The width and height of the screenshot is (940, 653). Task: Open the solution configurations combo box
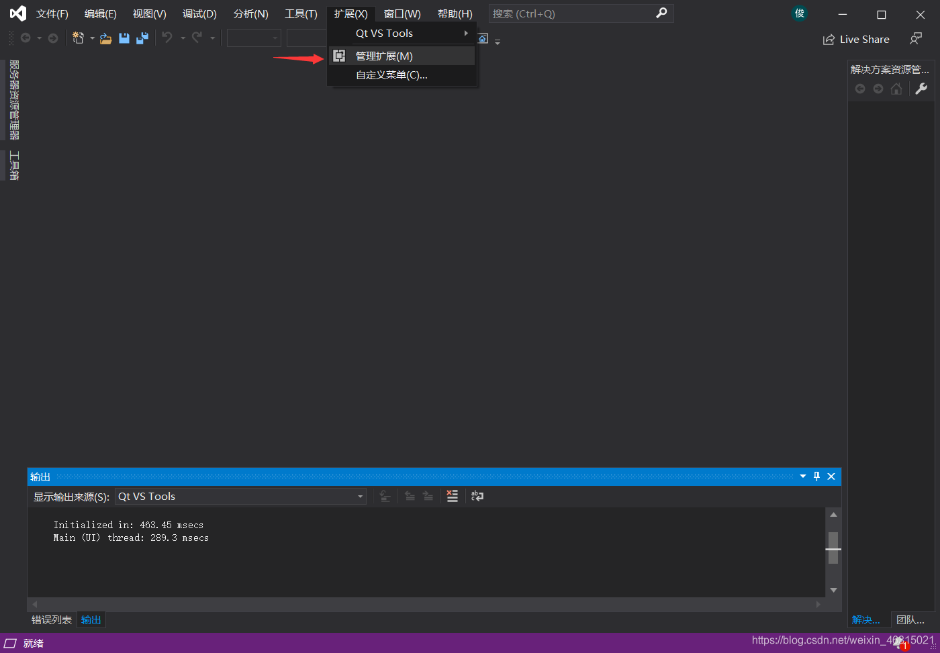tap(254, 38)
